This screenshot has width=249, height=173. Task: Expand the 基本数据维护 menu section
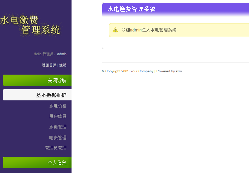coord(37,95)
